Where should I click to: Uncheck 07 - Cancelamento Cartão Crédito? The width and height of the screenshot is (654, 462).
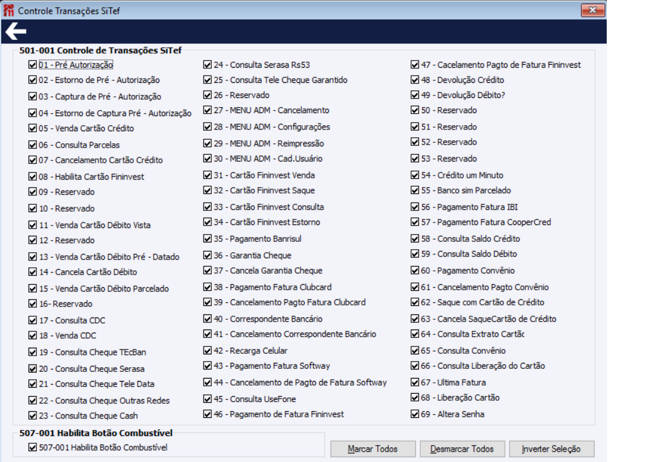click(33, 160)
